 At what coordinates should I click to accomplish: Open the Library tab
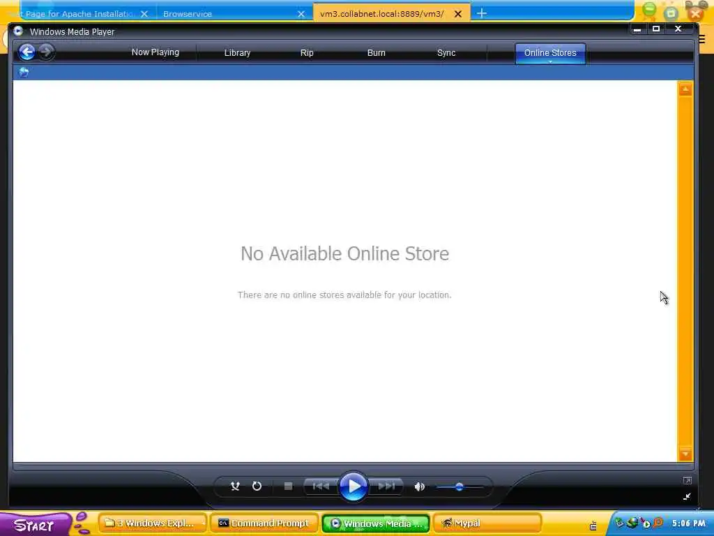[x=237, y=53]
